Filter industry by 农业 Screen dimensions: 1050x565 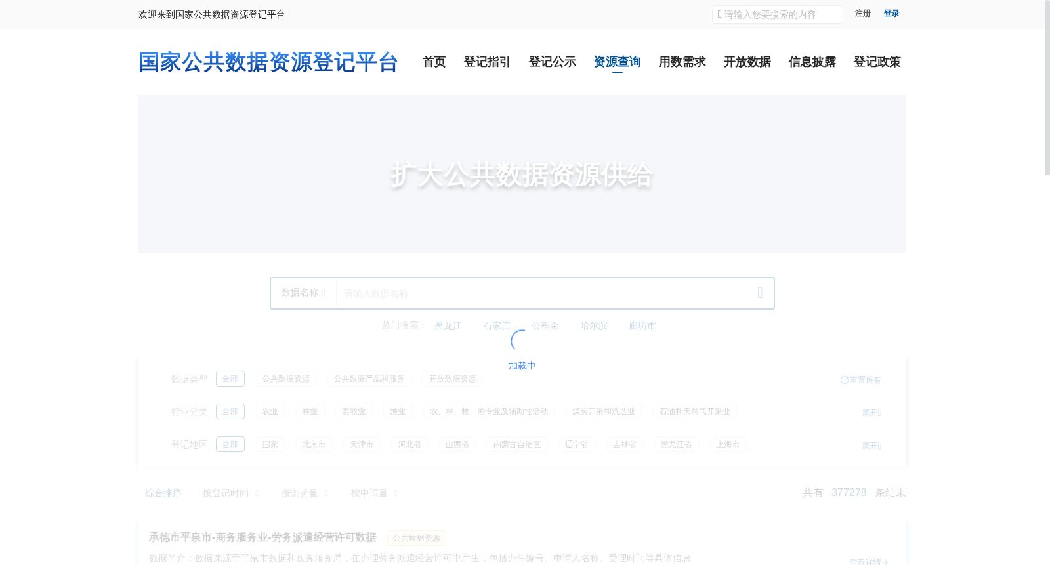tap(270, 411)
